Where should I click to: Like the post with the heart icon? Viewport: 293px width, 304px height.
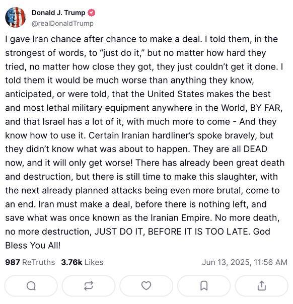[x=146, y=286]
